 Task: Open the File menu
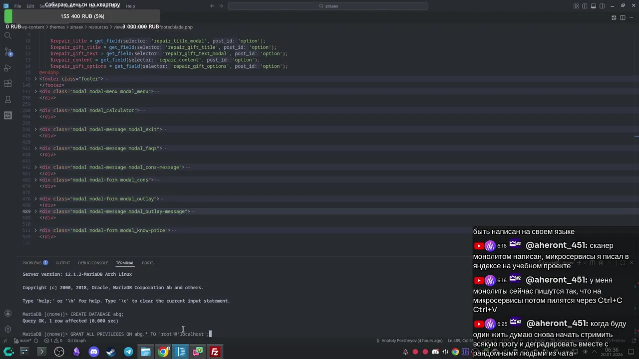[x=17, y=6]
